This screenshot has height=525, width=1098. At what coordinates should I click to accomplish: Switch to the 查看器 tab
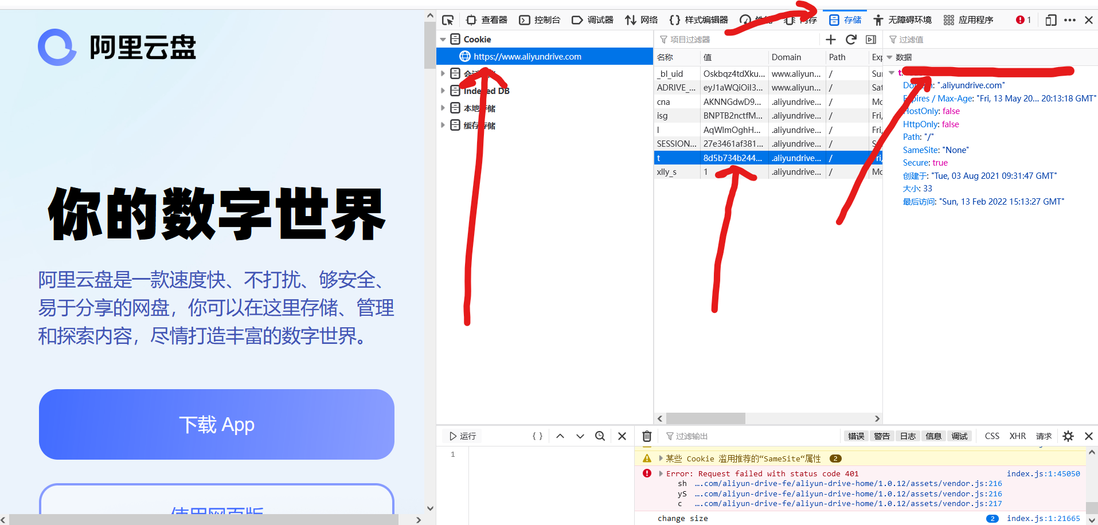click(487, 20)
